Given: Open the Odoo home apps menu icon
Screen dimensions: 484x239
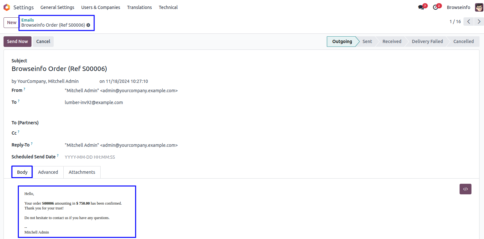Looking at the screenshot, I should pos(7,7).
